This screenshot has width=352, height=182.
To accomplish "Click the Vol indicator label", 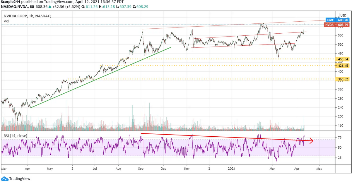I will tap(6, 21).
